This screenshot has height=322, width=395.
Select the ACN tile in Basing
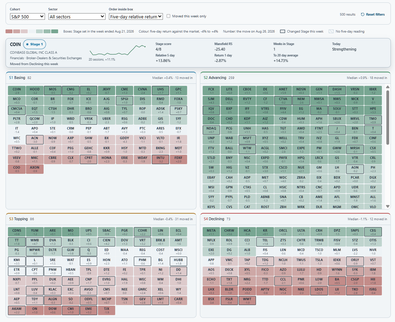click(35, 140)
